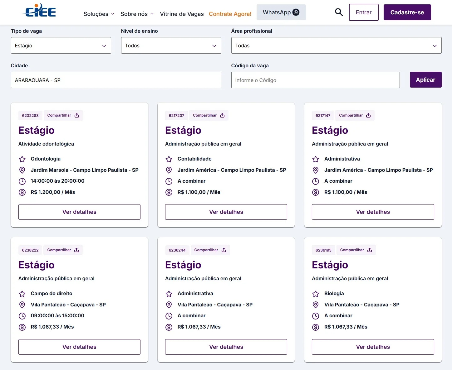This screenshot has width=452, height=370.
Task: View details of vacancy 6236244
Action: [226, 347]
